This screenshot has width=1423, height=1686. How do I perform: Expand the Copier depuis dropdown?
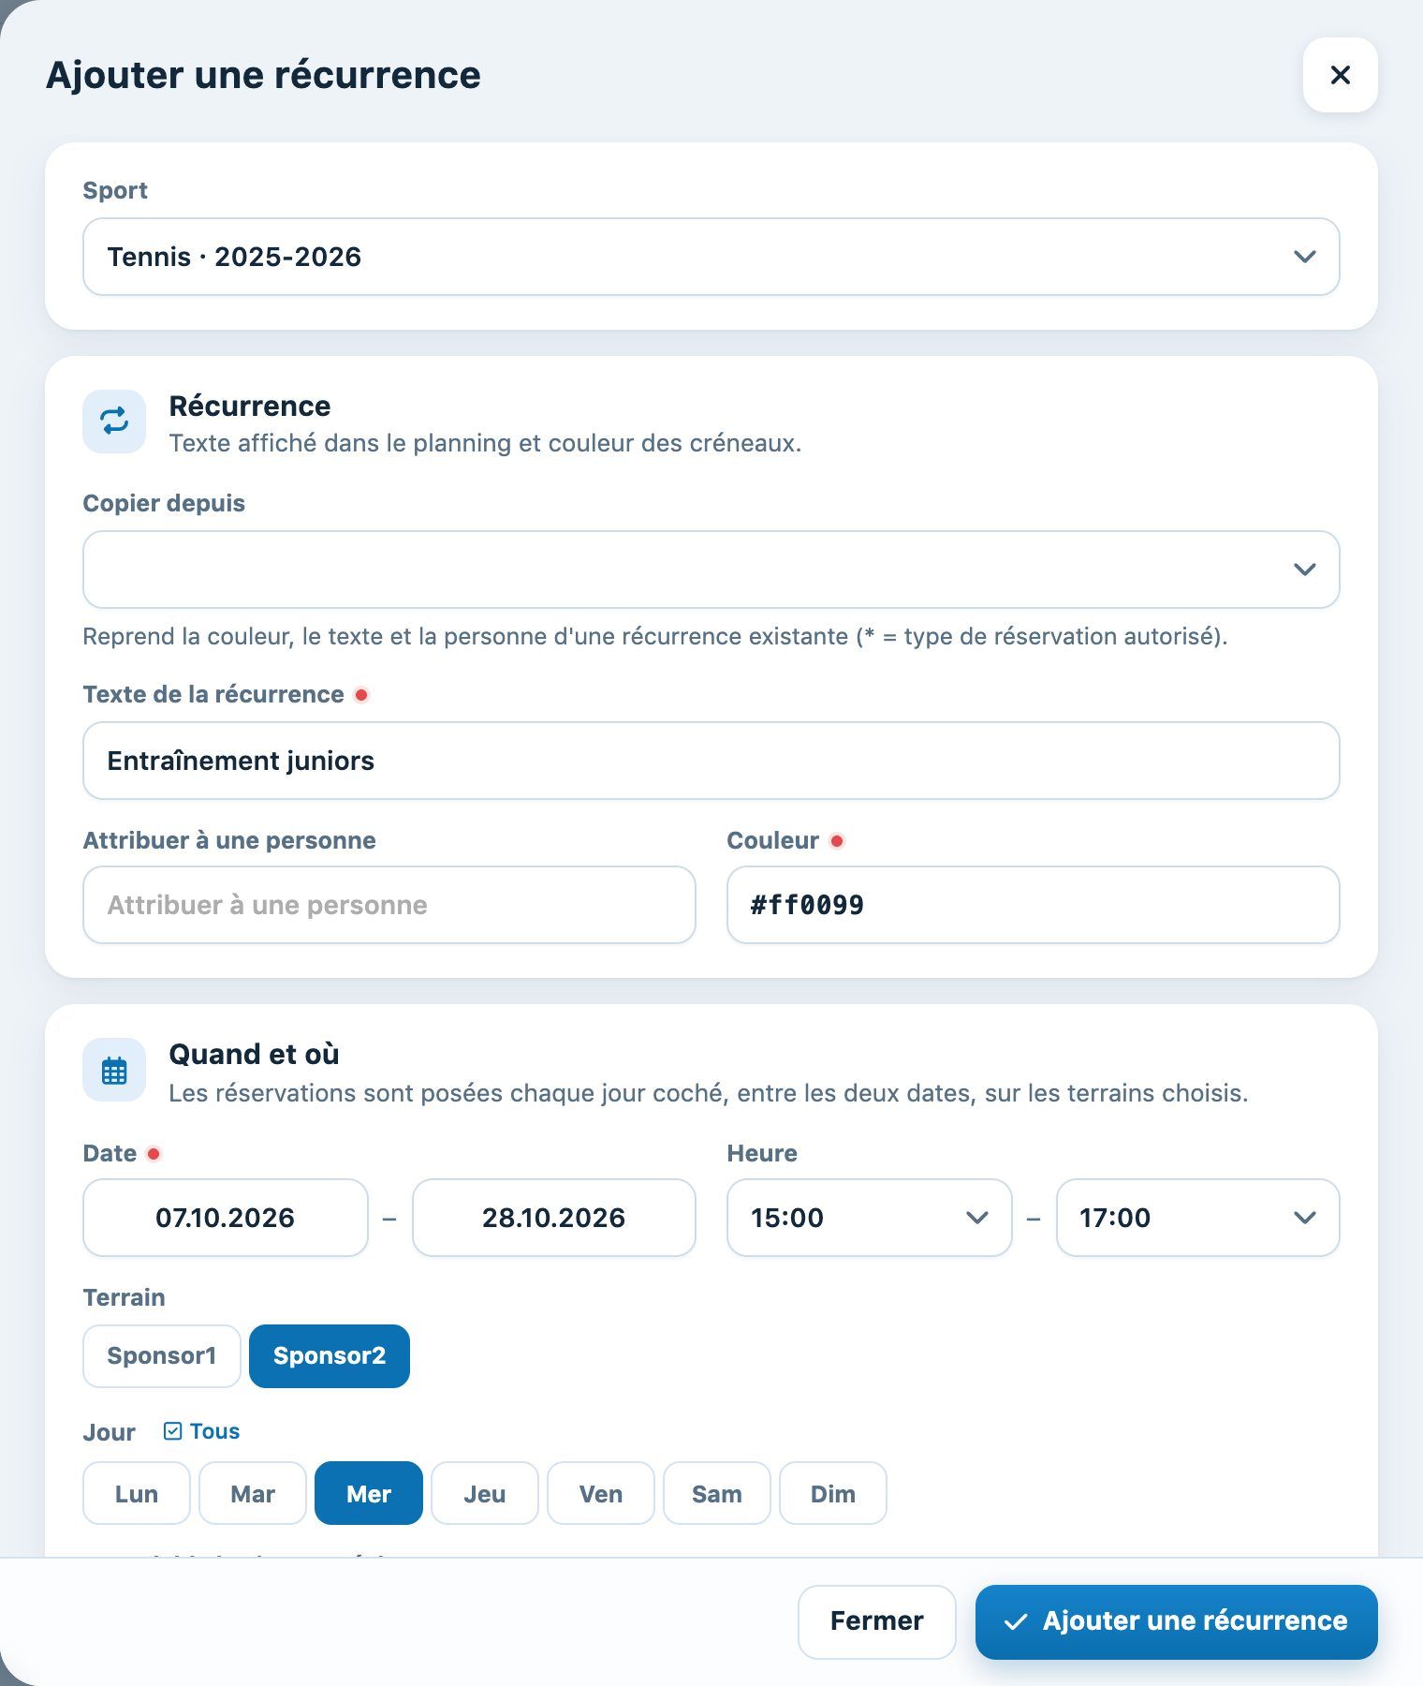711,569
